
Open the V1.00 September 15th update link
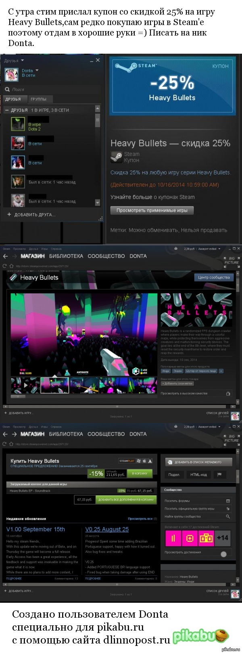click(35, 529)
